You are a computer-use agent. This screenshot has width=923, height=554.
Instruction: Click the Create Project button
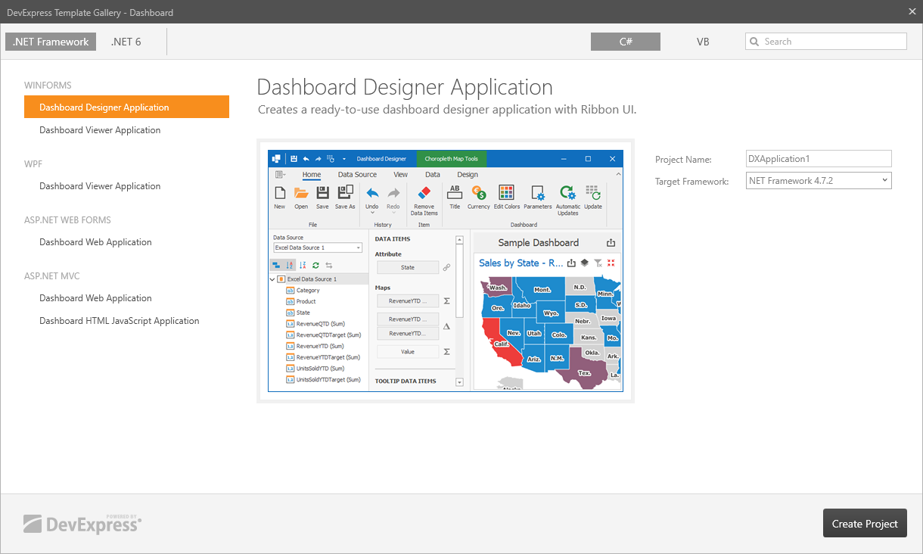[865, 523]
